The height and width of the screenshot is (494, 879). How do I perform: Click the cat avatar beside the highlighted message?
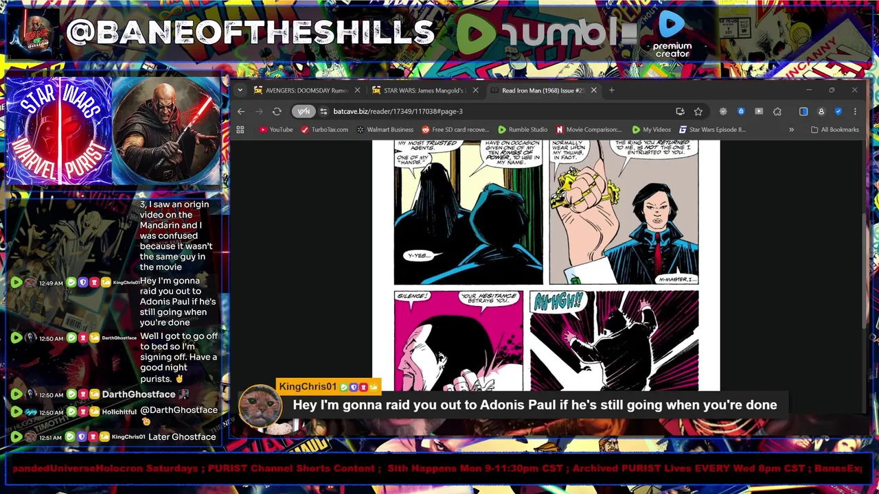pyautogui.click(x=260, y=406)
